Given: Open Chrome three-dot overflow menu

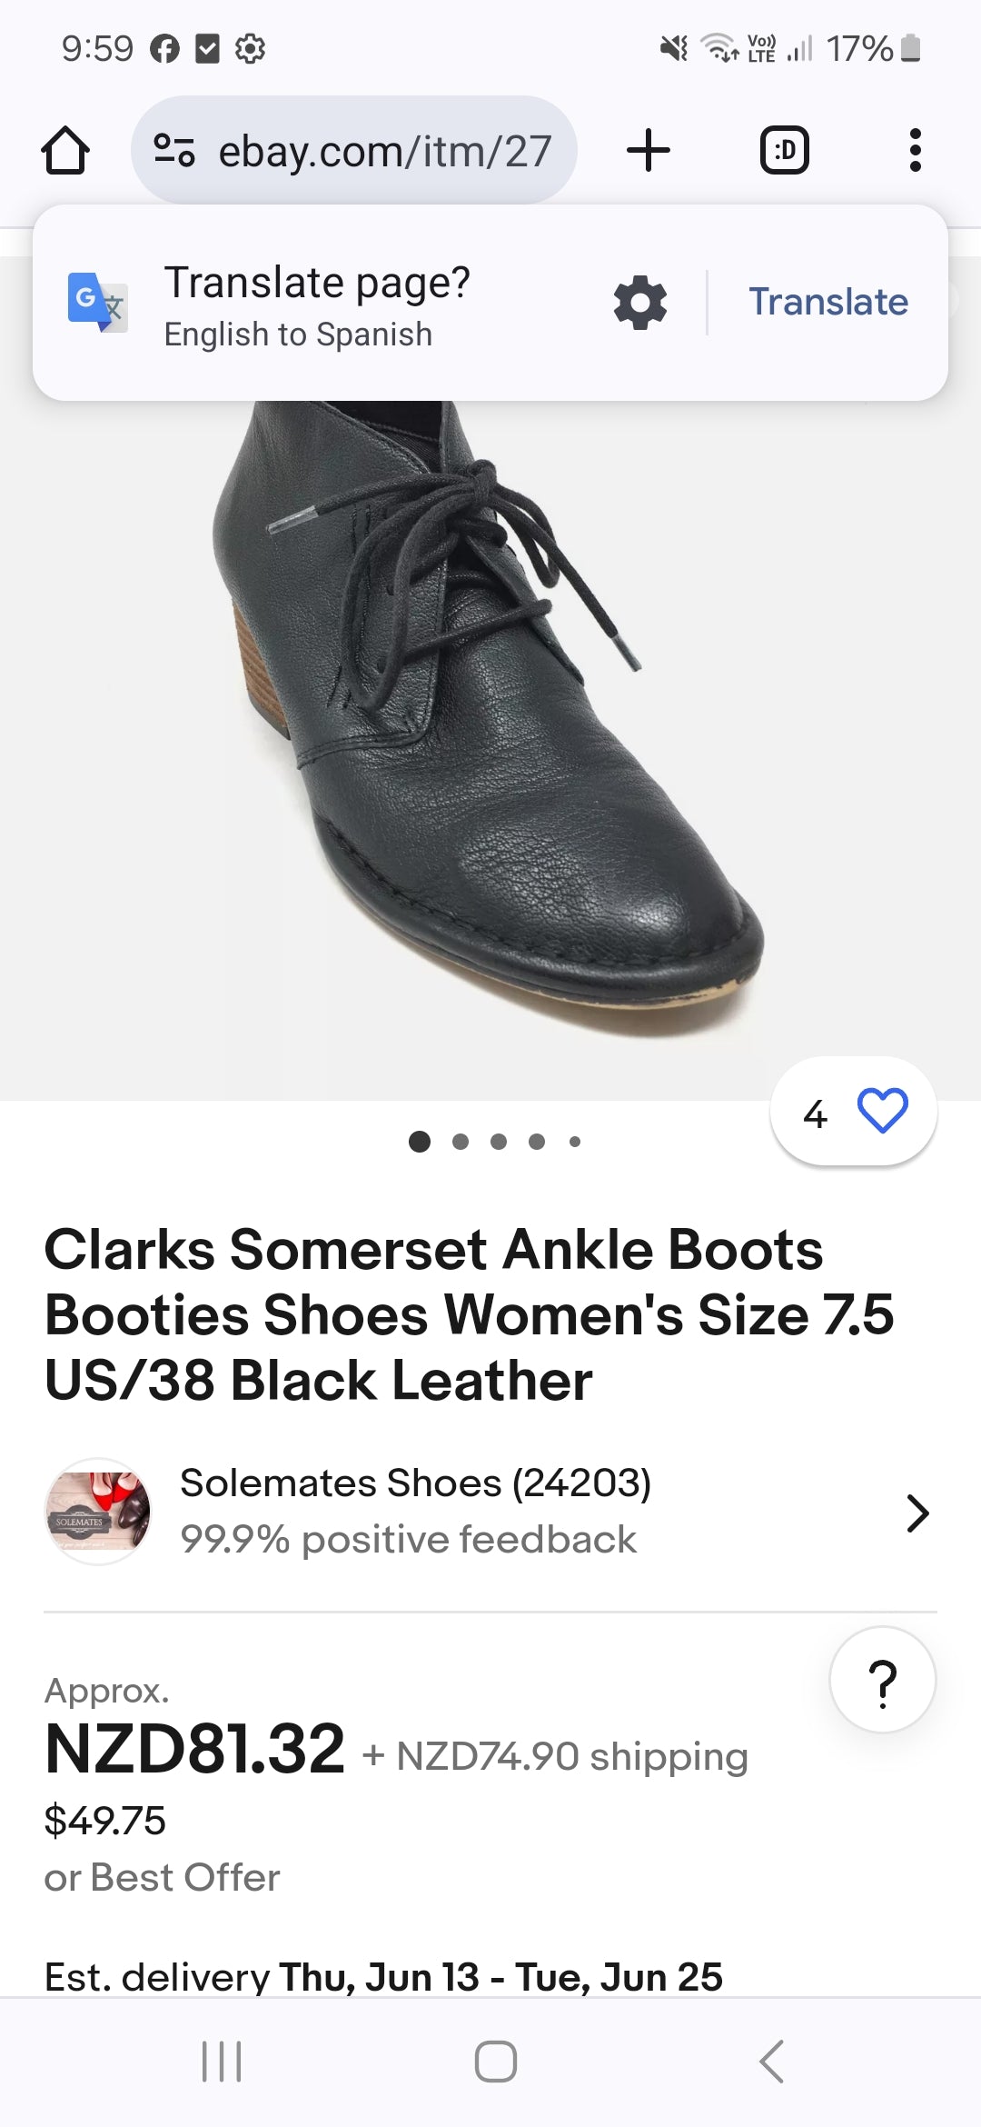Looking at the screenshot, I should point(915,150).
